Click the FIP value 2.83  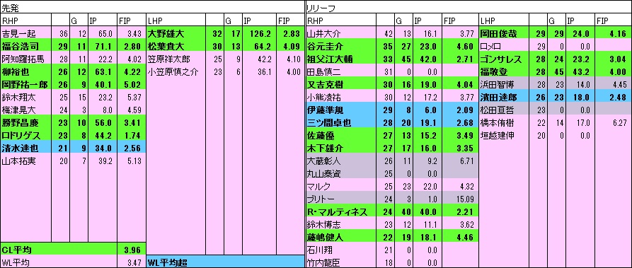click(291, 33)
